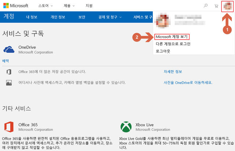Click the Microsoft Corporation text under Office 365
This screenshot has height=151, width=235.
[36, 129]
